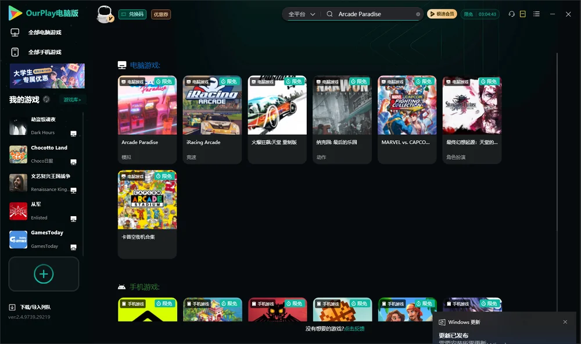Viewport: 581px width, 344px height.
Task: Open the 极速会员 membership button
Action: point(442,14)
